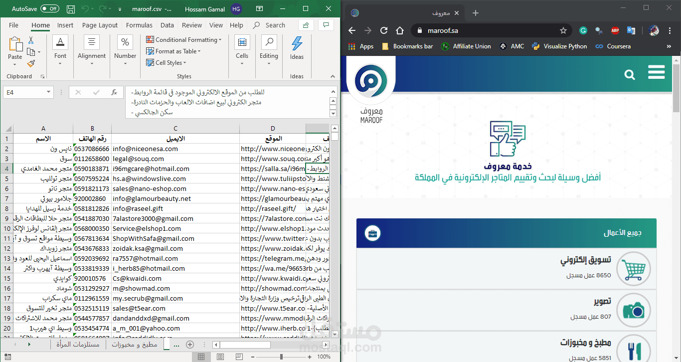Open Google Translate extension icon
Screen dimensions: 681x362
[631, 30]
